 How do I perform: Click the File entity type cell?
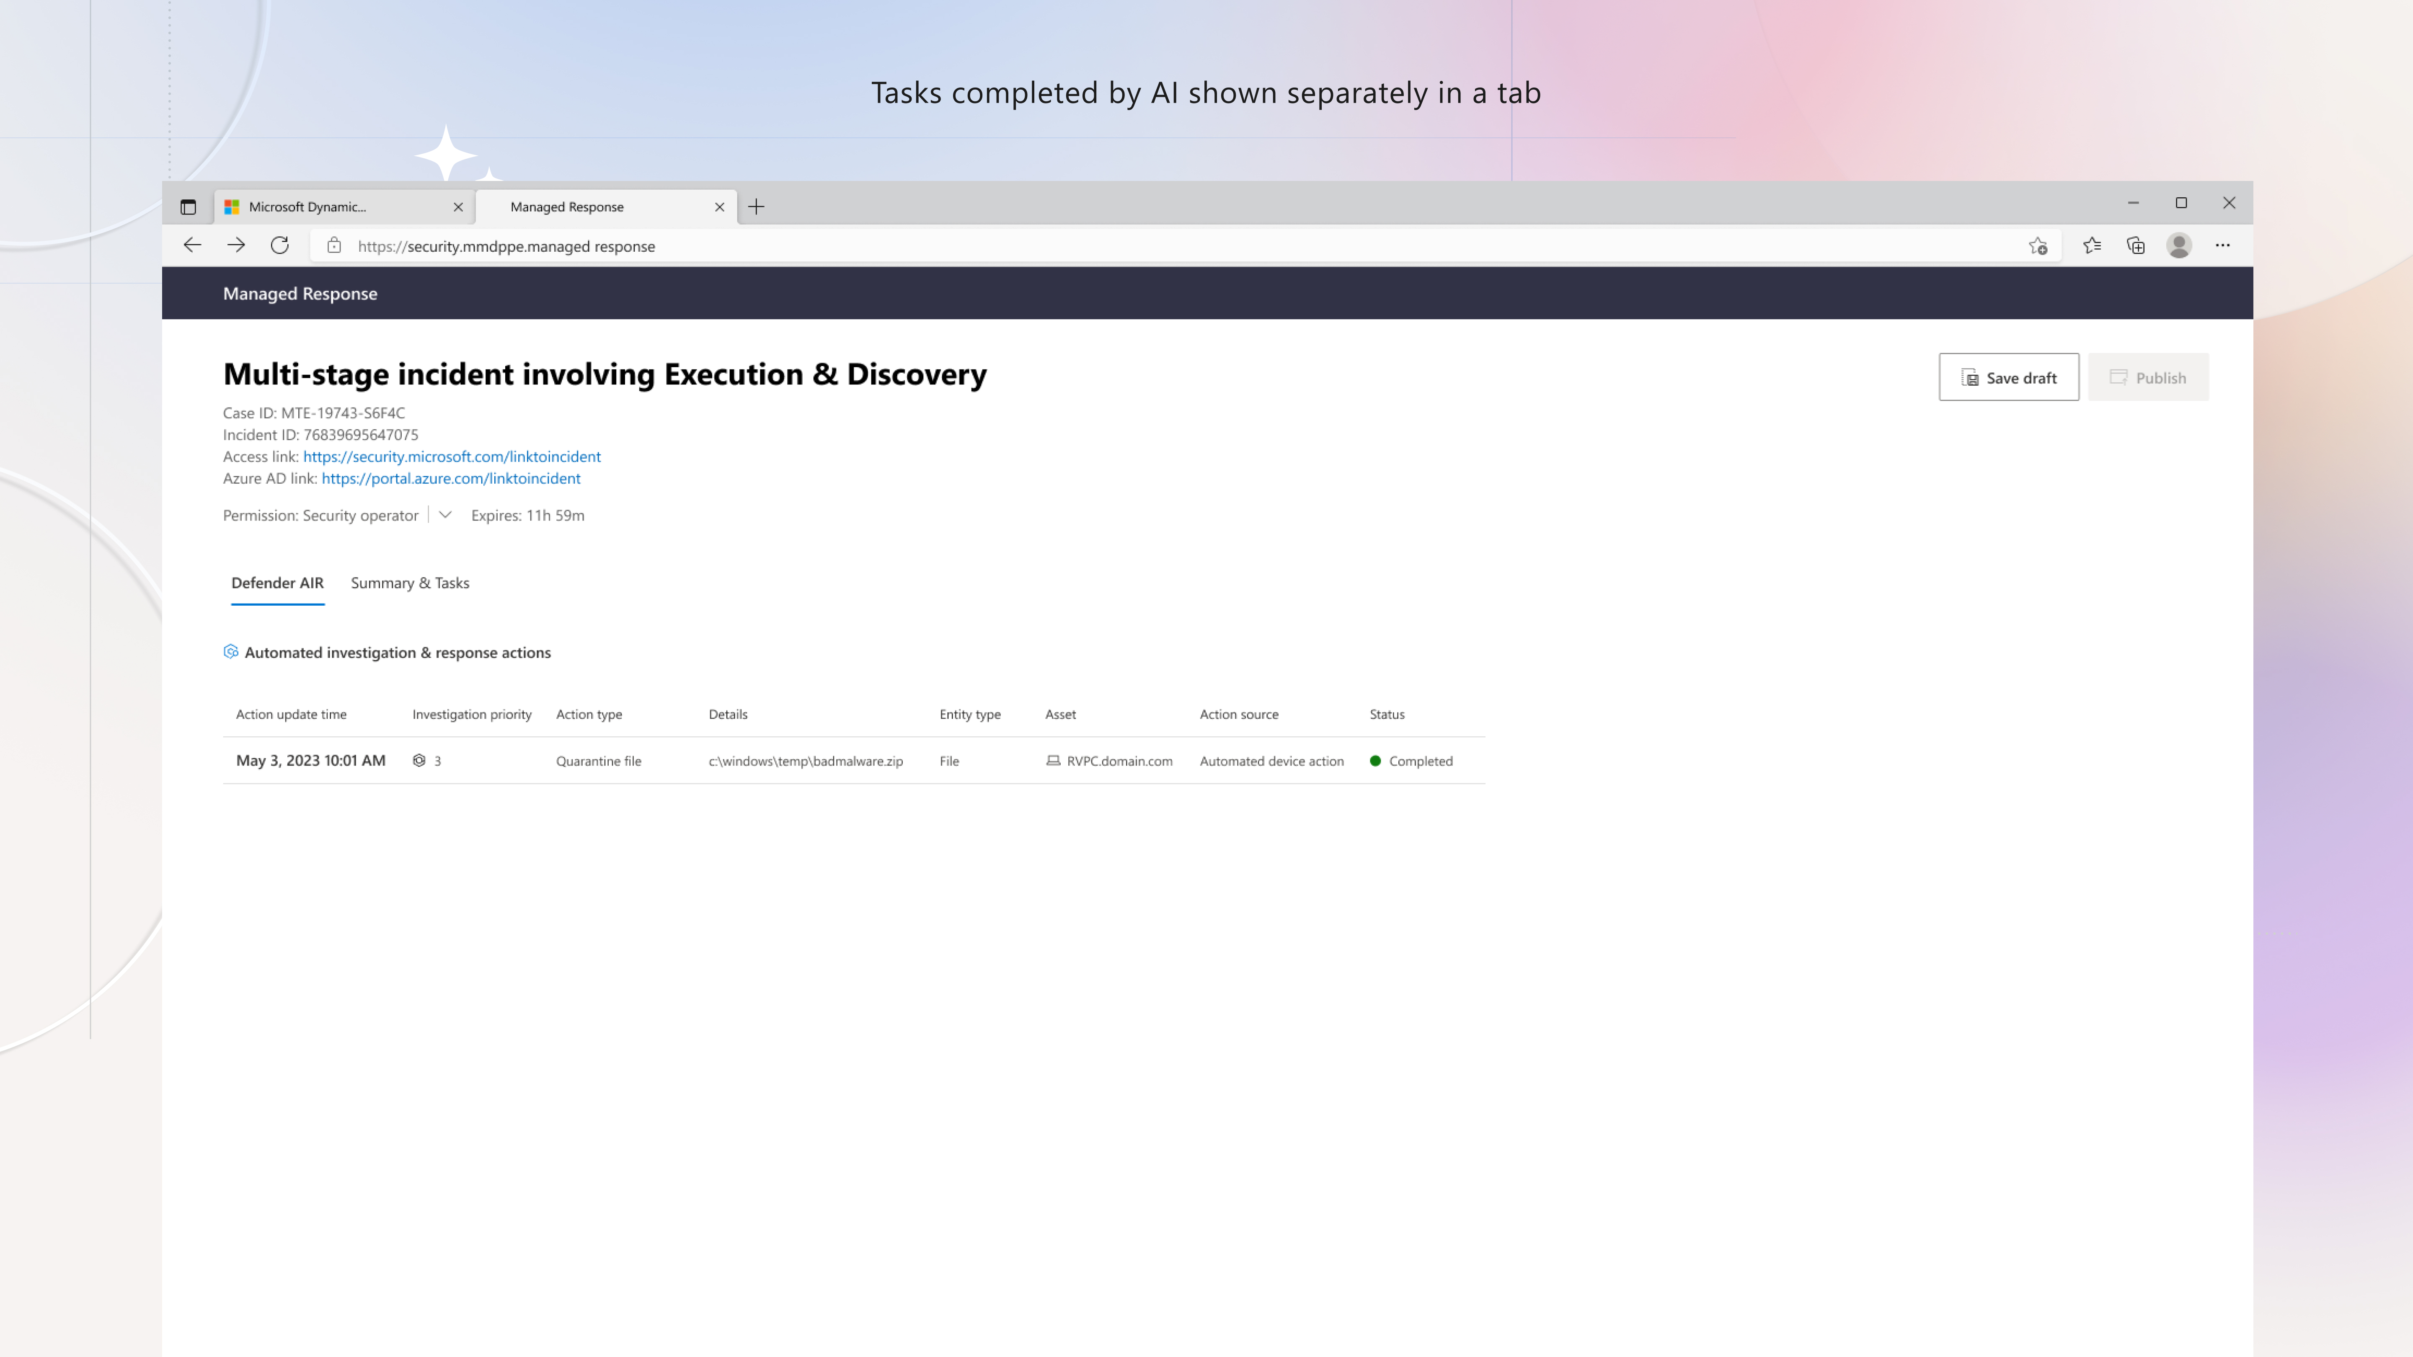click(949, 761)
